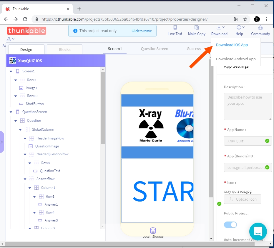Open the Community icon
The height and width of the screenshot is (248, 274).
point(260,27)
